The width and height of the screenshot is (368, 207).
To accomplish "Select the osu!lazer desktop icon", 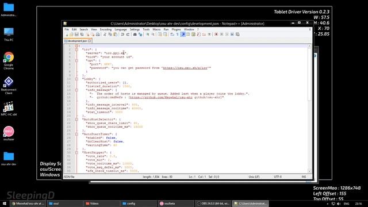I will tap(9, 133).
